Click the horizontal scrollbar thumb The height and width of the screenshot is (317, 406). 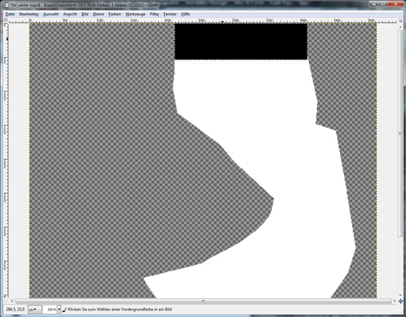pos(203,301)
